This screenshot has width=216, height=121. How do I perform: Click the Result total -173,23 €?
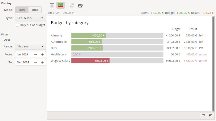(207, 13)
